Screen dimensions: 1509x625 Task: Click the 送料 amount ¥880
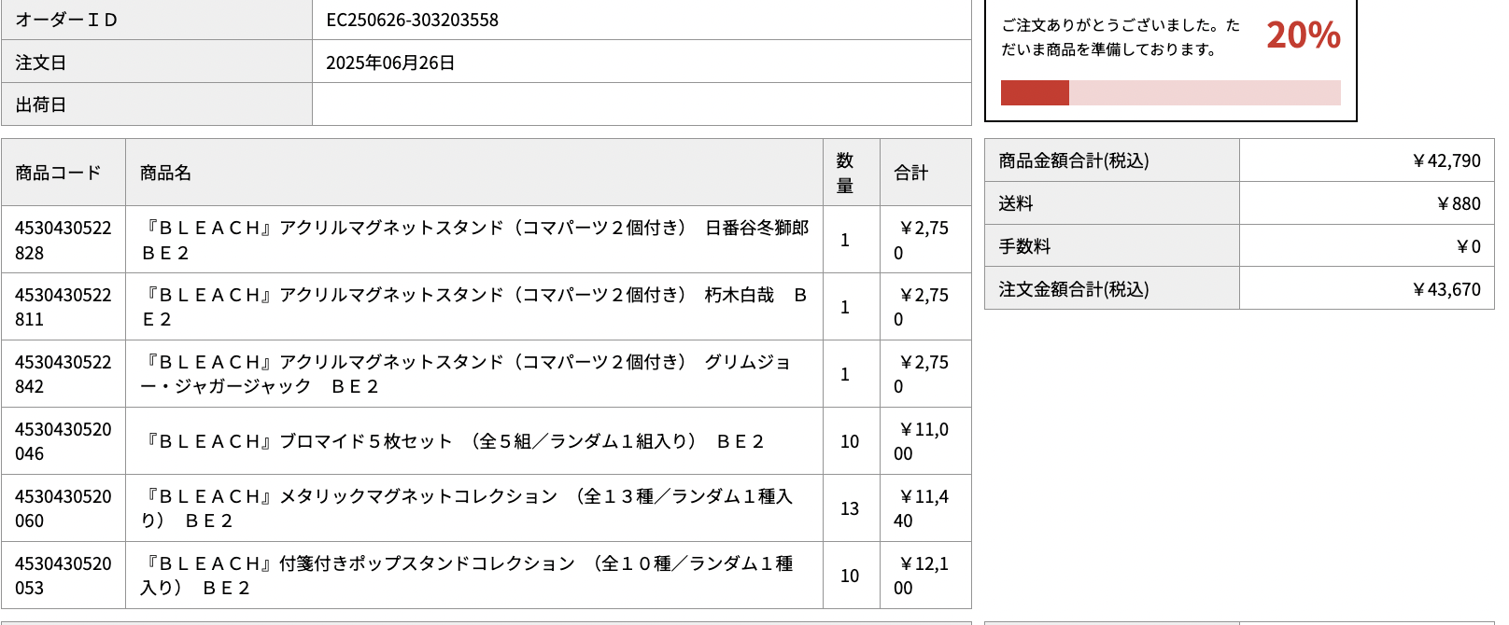tap(1458, 203)
